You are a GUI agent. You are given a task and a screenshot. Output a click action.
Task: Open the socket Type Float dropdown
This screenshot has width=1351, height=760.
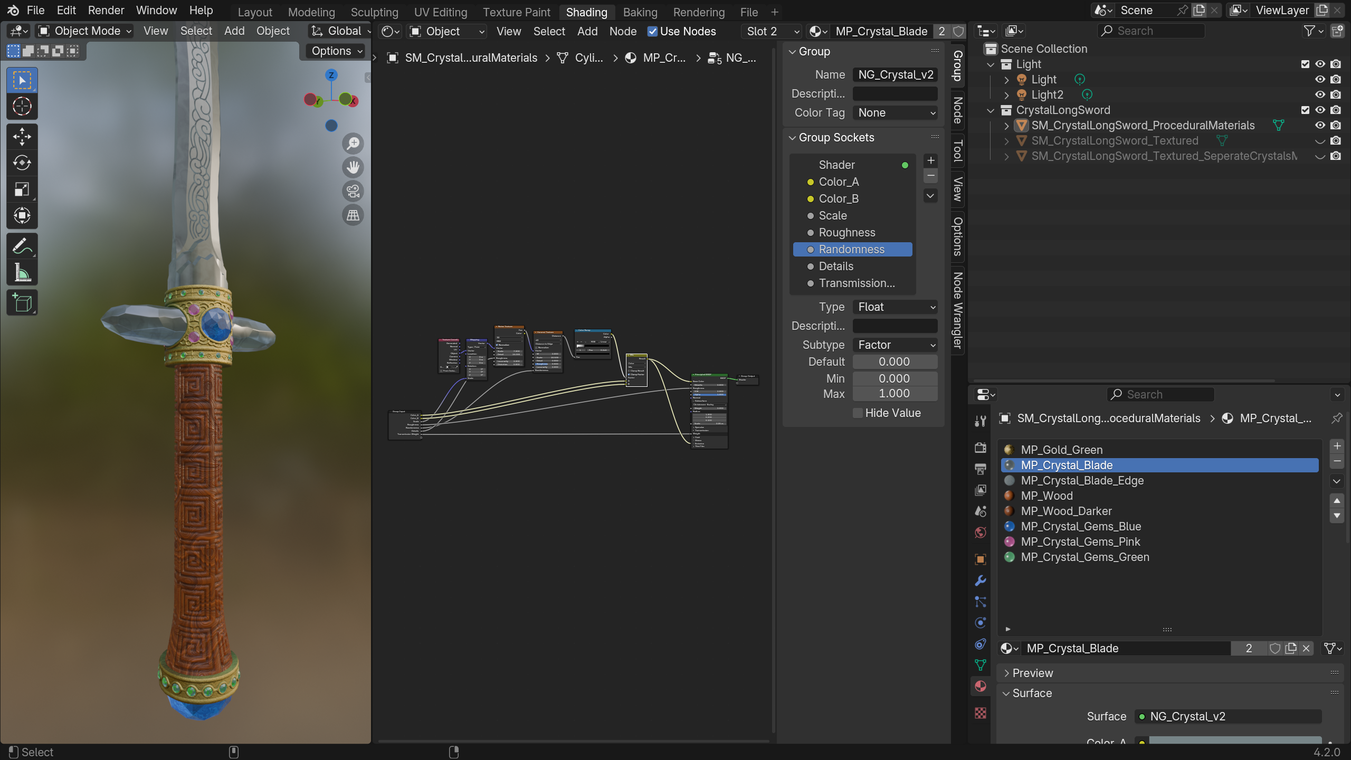[895, 307]
